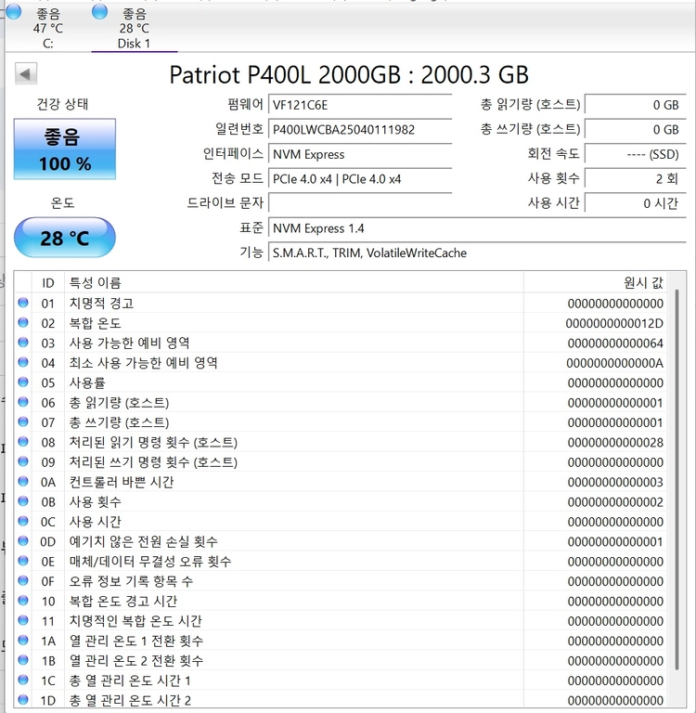This screenshot has height=713, width=696.
Task: Select row 치명적 경고
Action: tap(341, 304)
